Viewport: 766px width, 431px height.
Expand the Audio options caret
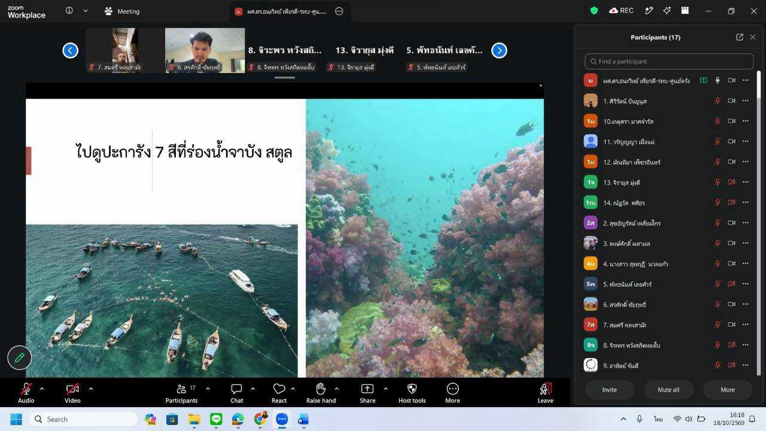coord(41,388)
